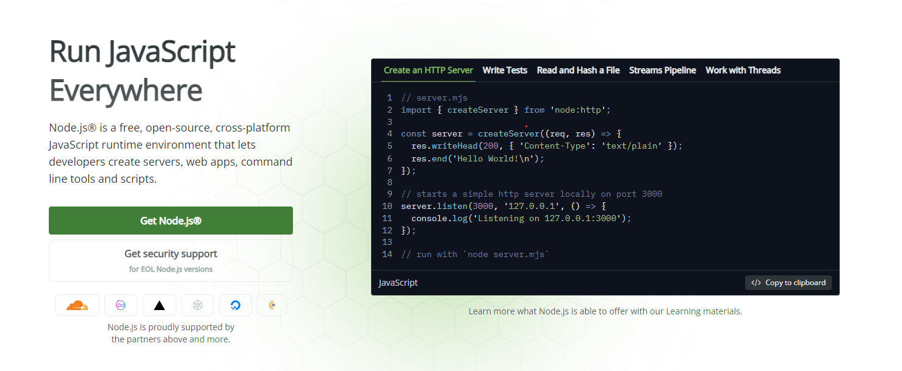
Task: Switch to the Write Tests tab
Action: click(x=505, y=70)
